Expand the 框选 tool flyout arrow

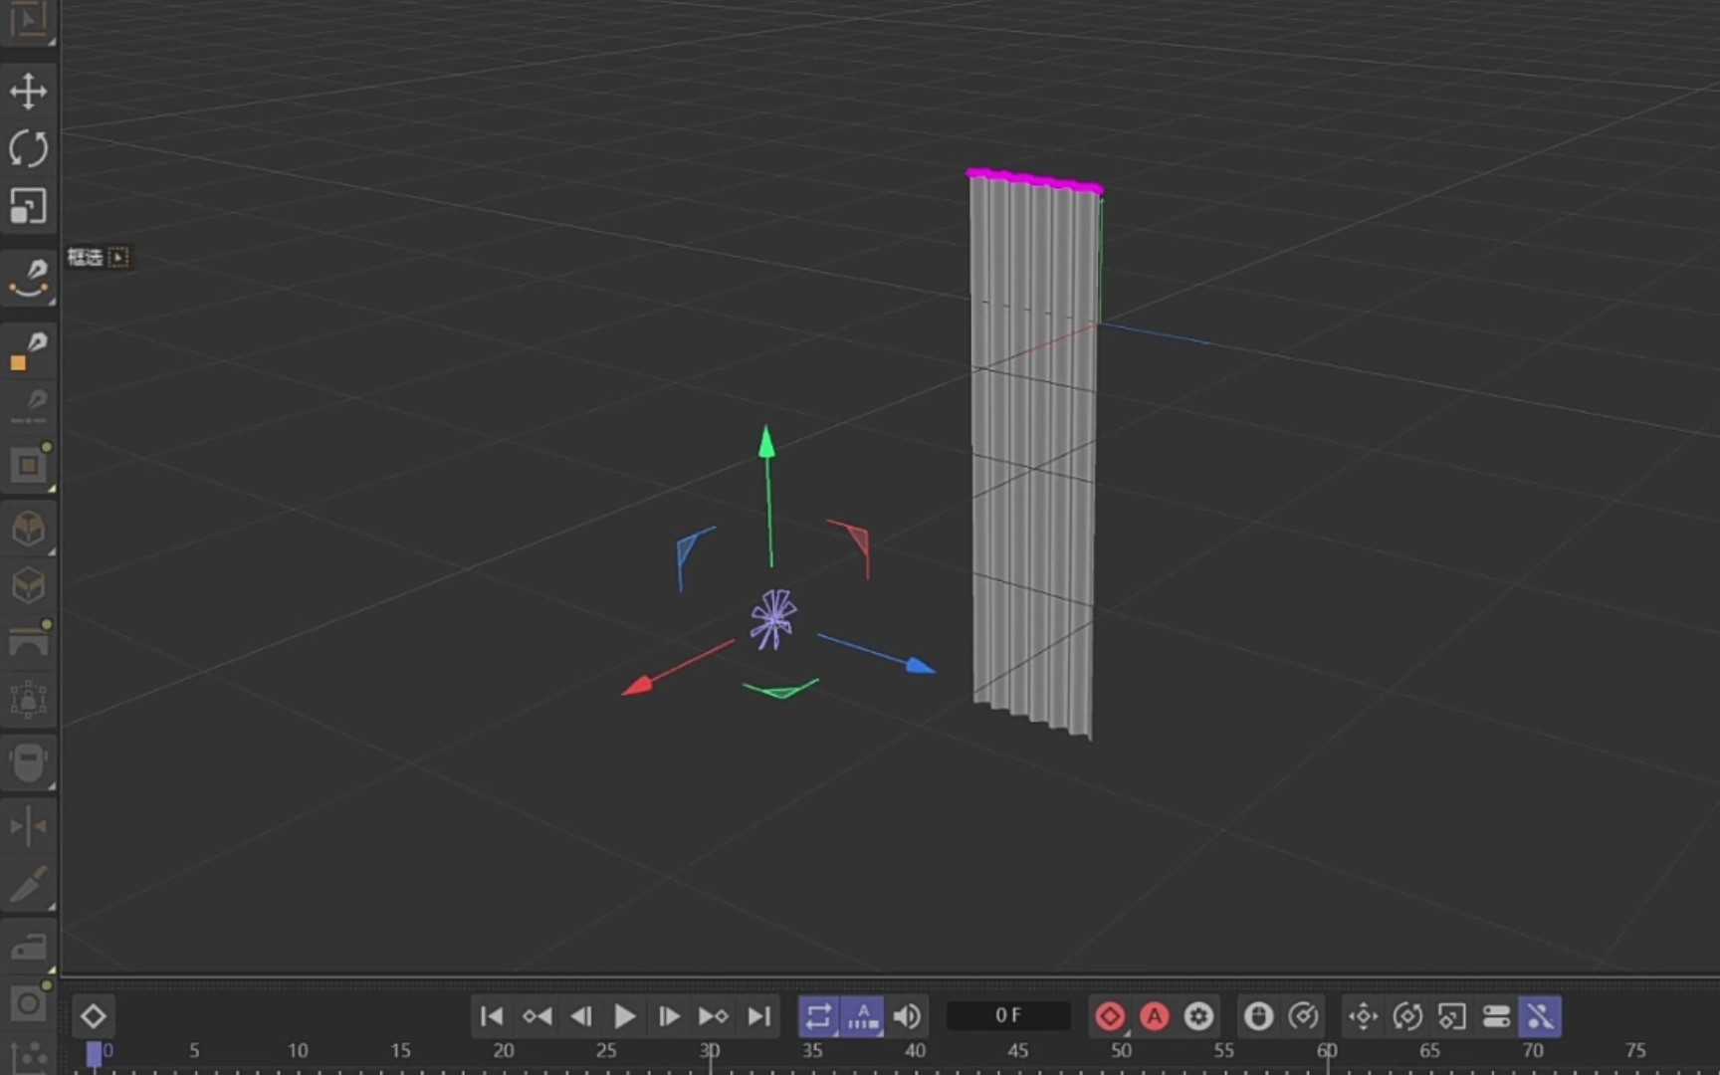coord(118,258)
